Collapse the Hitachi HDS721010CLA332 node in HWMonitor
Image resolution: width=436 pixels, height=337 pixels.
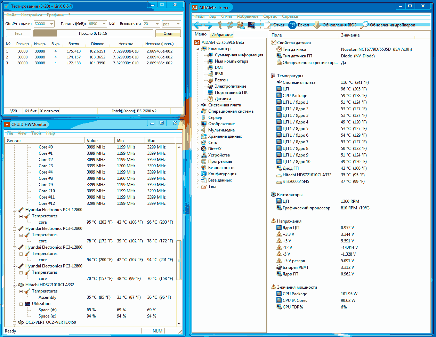click(x=15, y=285)
